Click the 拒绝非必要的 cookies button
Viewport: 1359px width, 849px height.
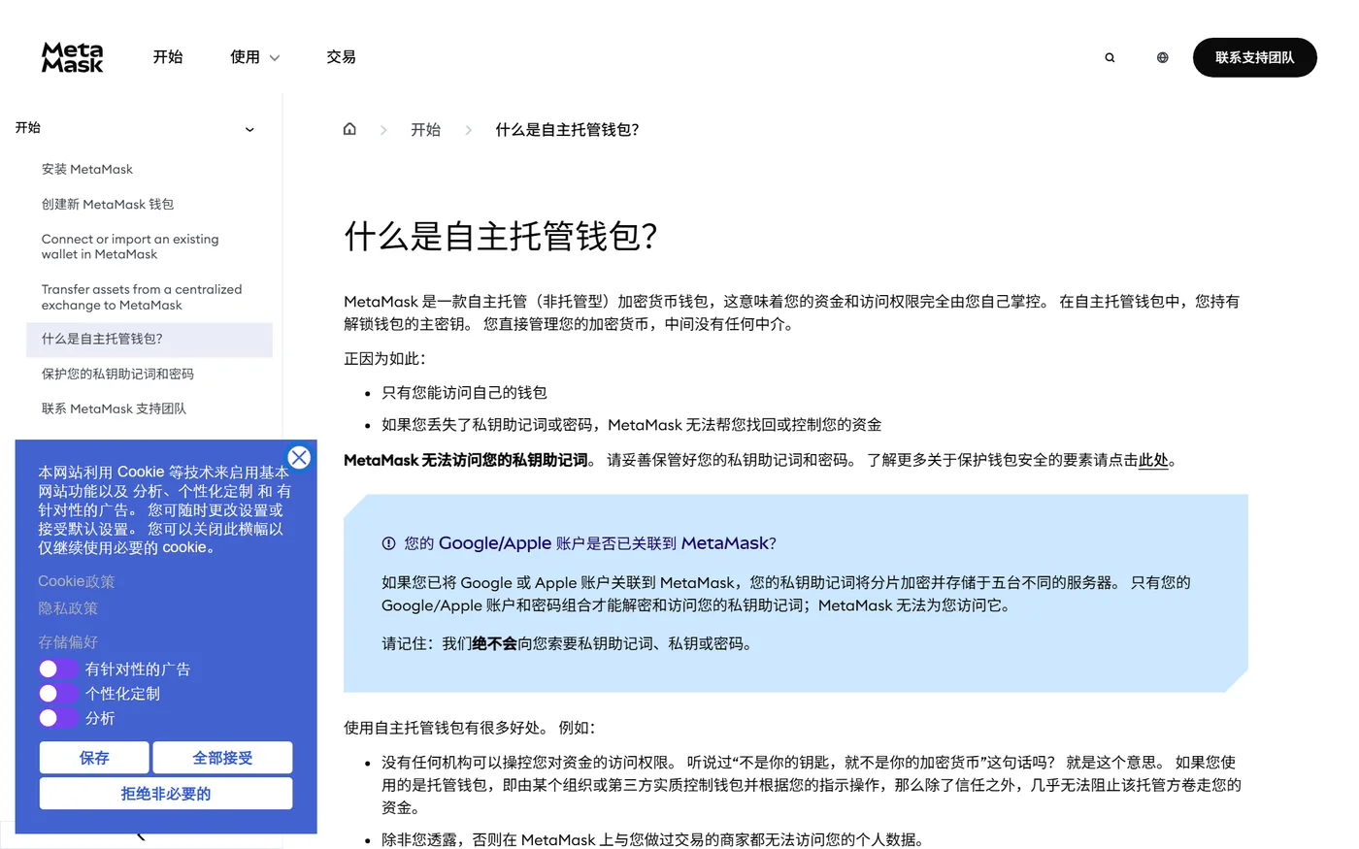click(x=166, y=794)
